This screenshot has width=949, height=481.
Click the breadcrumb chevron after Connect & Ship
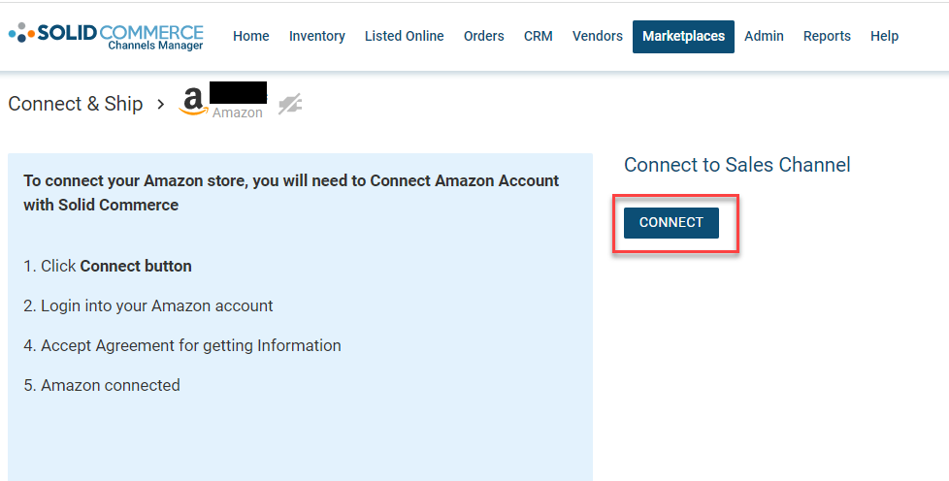pyautogui.click(x=160, y=104)
